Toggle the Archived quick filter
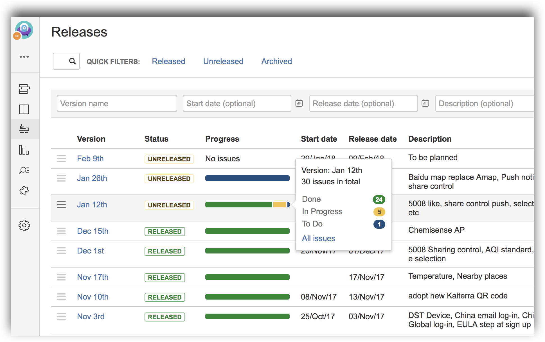Viewport: 545px width, 342px height. click(277, 61)
